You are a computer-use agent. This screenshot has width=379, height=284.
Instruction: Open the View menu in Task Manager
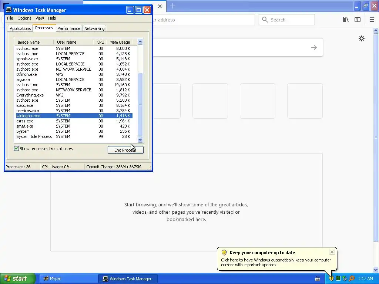click(x=40, y=18)
